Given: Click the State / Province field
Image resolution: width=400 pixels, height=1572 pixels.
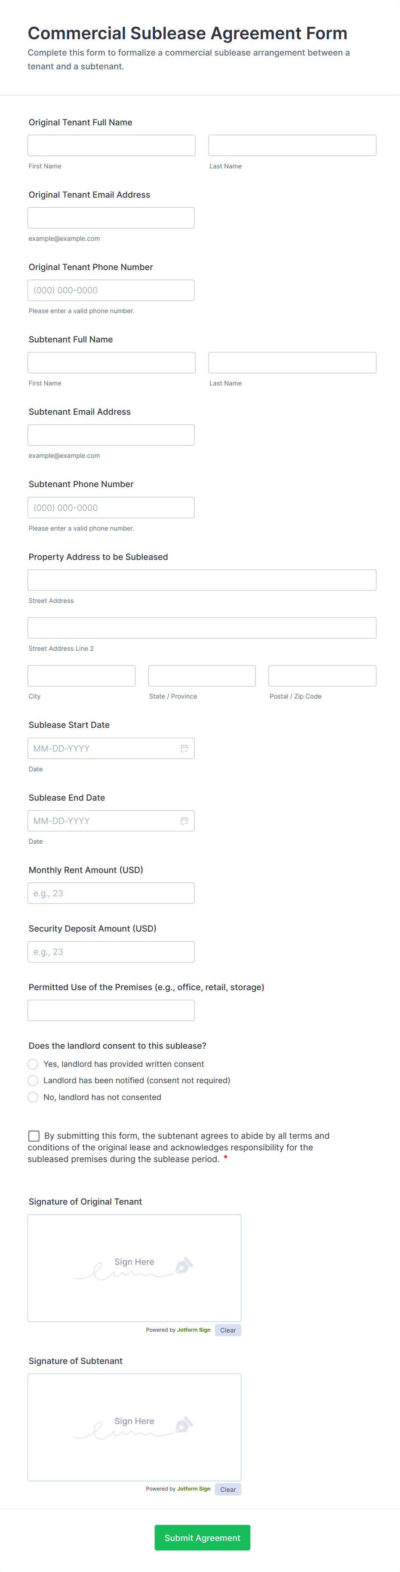Looking at the screenshot, I should (202, 676).
